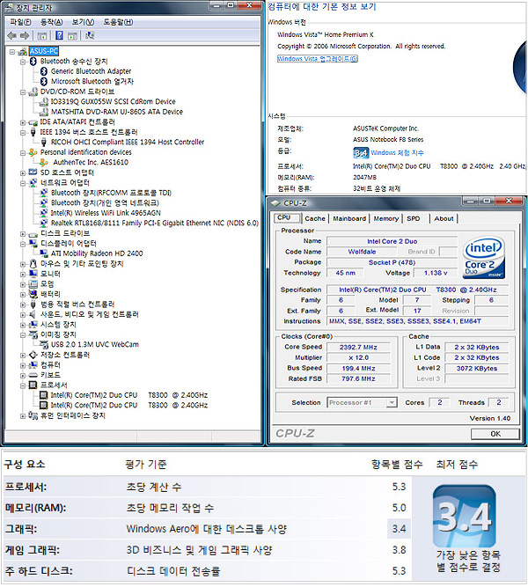The width and height of the screenshot is (528, 587).
Task: Click the battery icon beside 배터리
Action: pyautogui.click(x=33, y=294)
